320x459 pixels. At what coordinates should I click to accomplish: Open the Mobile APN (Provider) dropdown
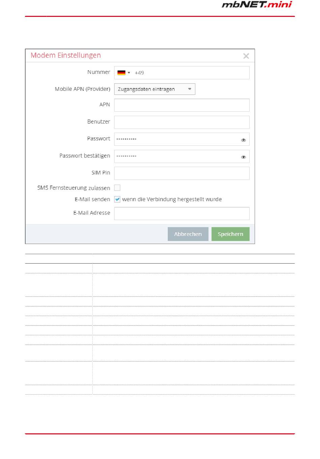click(155, 89)
